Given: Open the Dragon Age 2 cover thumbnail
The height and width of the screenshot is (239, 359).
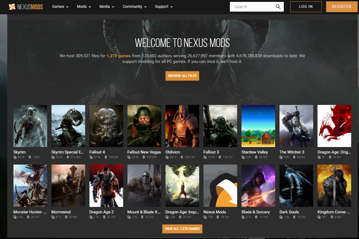Looking at the screenshot, I should [106, 186].
